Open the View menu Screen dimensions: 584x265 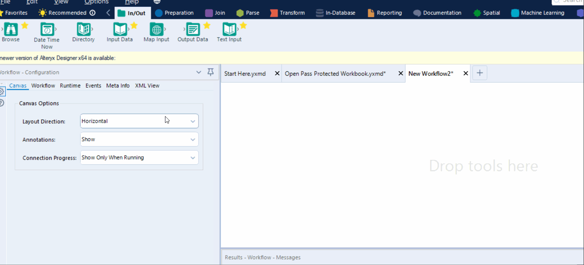pyautogui.click(x=61, y=2)
